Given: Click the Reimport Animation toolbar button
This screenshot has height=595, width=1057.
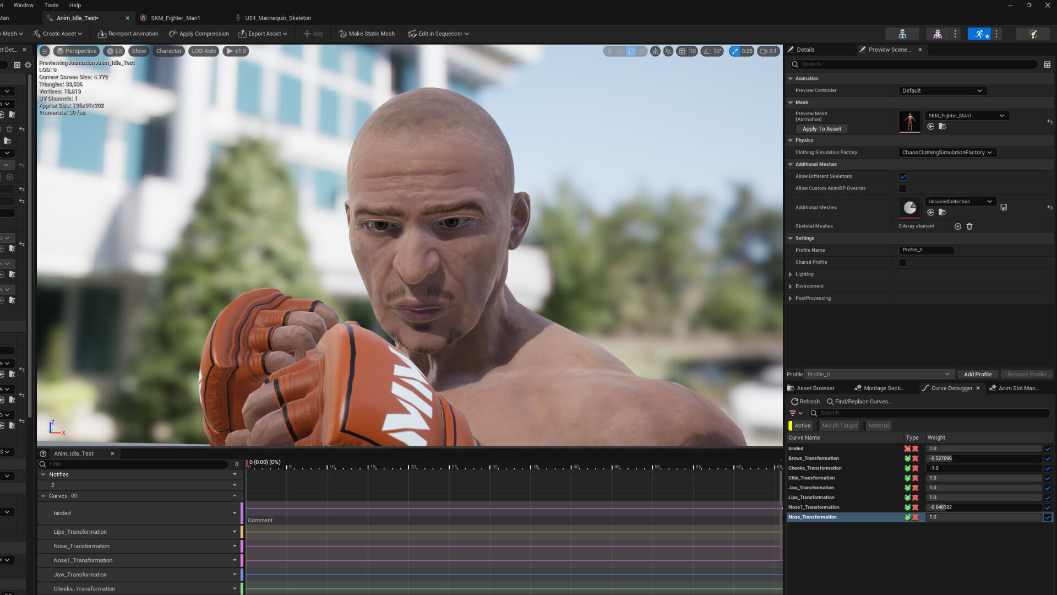Looking at the screenshot, I should (x=128, y=34).
